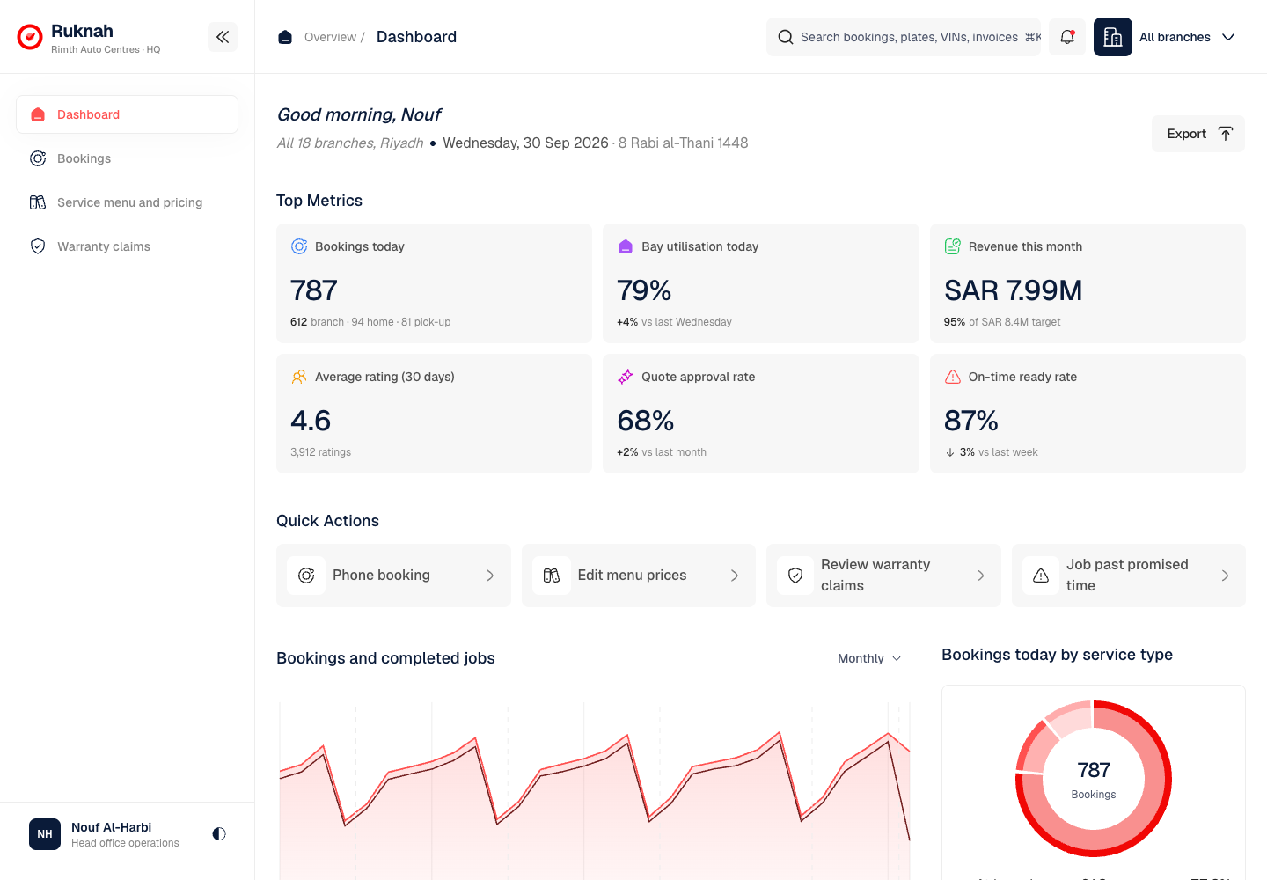This screenshot has height=880, width=1267.
Task: Change chart period from Monthly dropdown
Action: pyautogui.click(x=869, y=658)
